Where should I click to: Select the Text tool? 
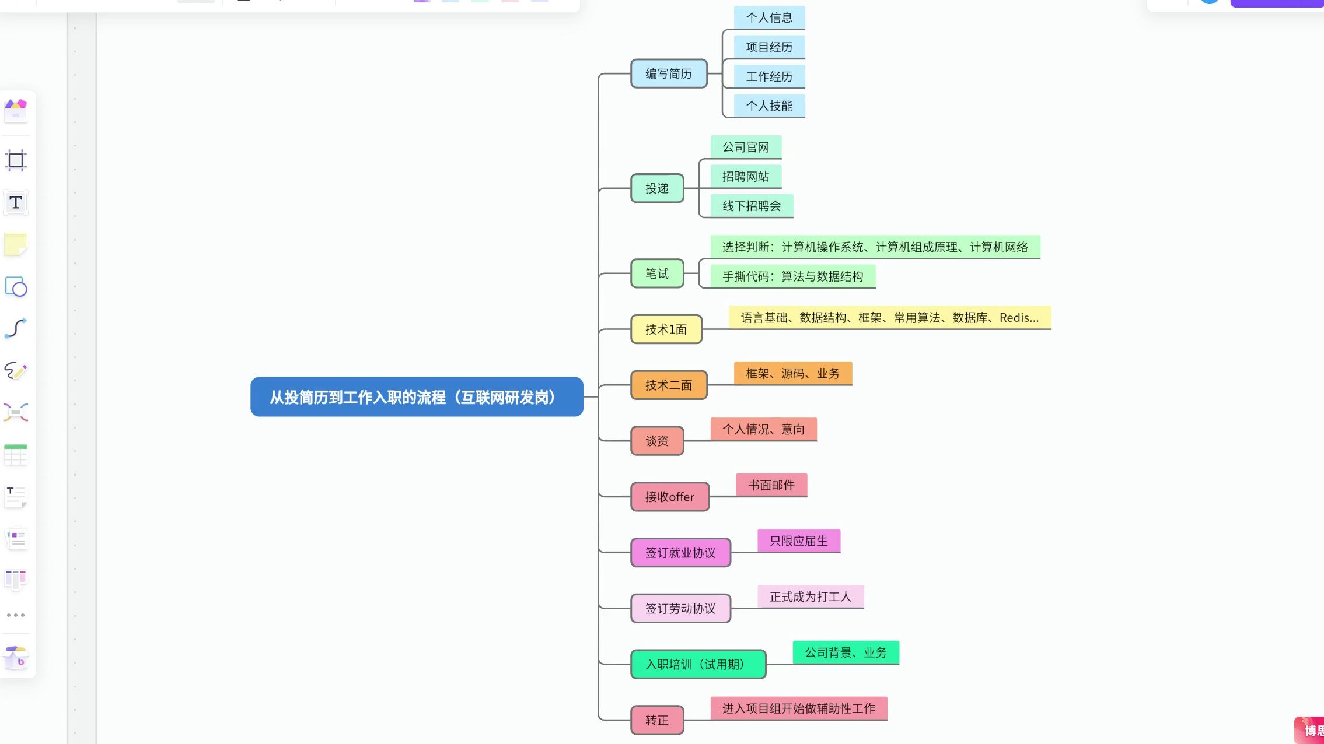(x=16, y=203)
